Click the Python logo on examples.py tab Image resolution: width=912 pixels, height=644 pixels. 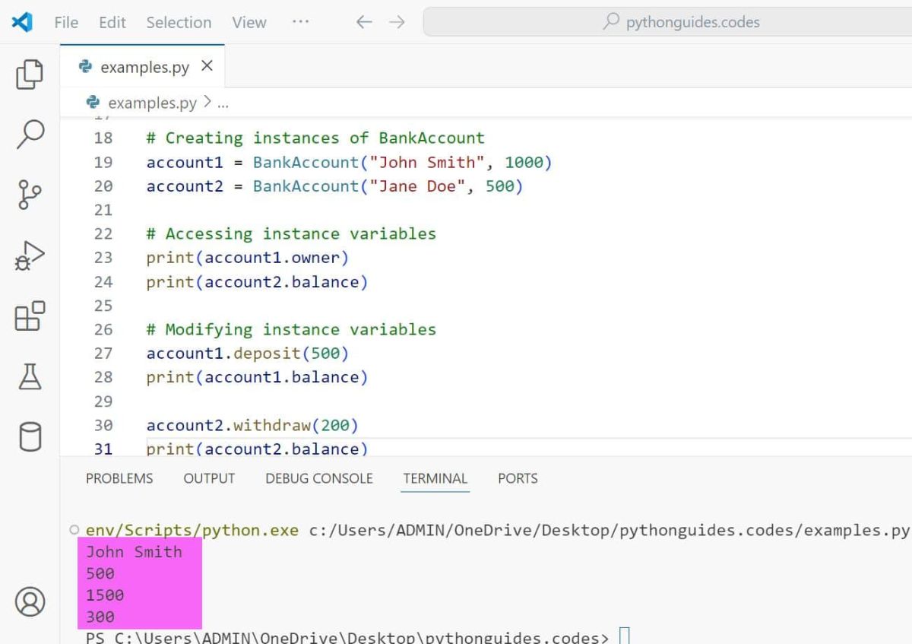(x=87, y=66)
